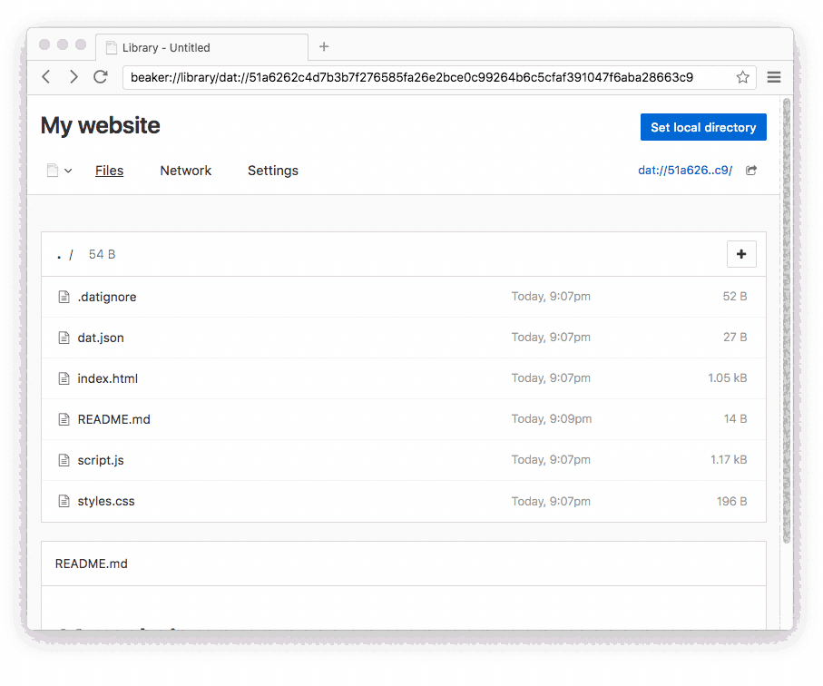
Task: Click the root path './' breadcrumb
Action: pos(65,255)
